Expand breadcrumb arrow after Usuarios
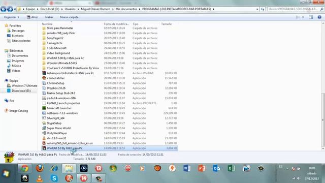 point(78,9)
